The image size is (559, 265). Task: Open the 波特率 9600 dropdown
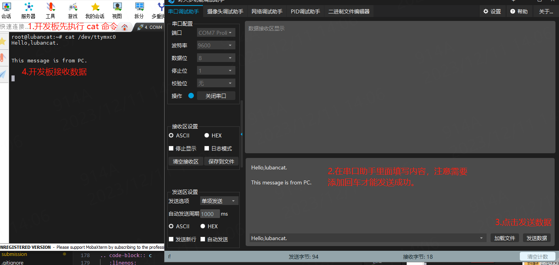216,45
